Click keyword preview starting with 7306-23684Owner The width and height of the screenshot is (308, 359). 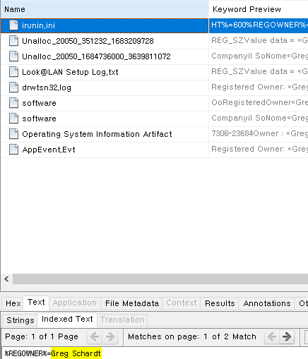[259, 134]
